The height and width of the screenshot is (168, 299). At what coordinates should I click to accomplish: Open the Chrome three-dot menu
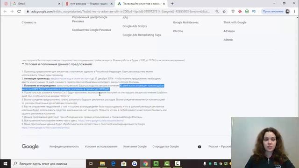pos(295,11)
